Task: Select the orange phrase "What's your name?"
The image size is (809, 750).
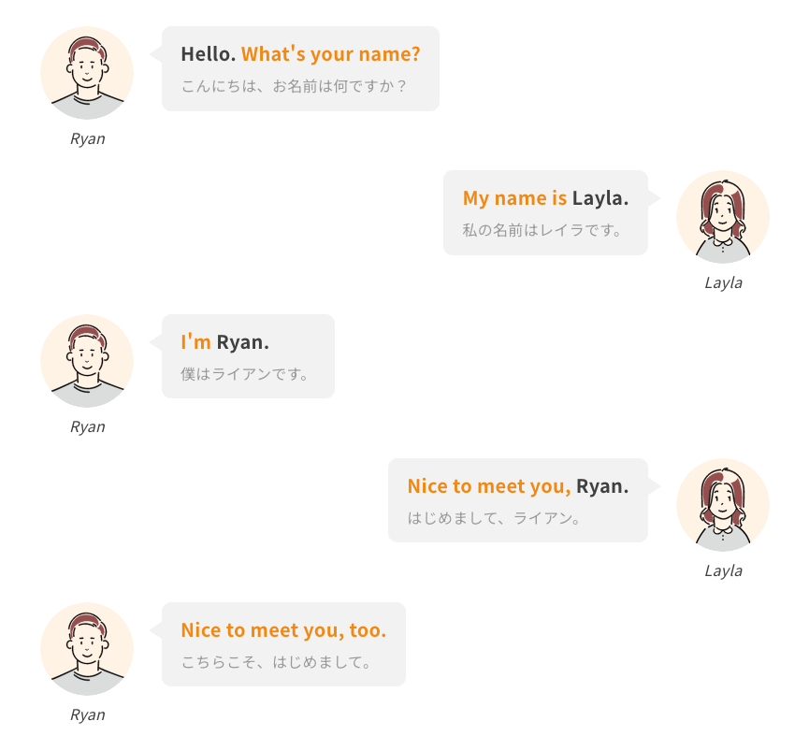Action: tap(331, 54)
